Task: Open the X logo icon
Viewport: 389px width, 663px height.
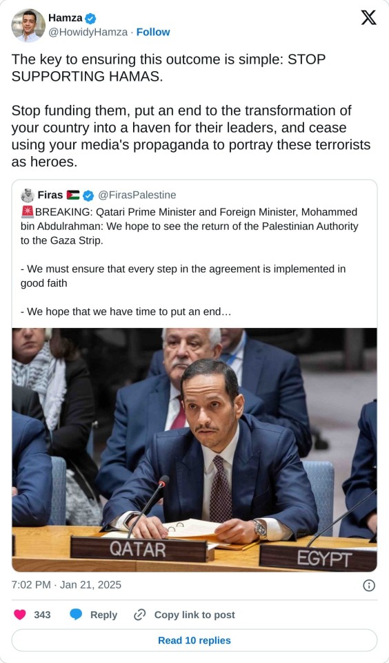Action: tap(368, 18)
